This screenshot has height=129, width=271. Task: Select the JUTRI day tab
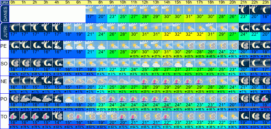pos(5,32)
